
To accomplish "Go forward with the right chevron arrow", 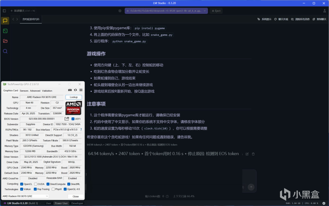I will point(17,19).
